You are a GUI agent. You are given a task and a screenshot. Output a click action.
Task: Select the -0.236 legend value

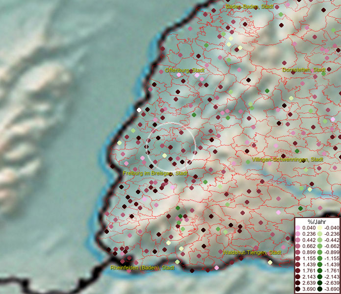click(x=332, y=234)
